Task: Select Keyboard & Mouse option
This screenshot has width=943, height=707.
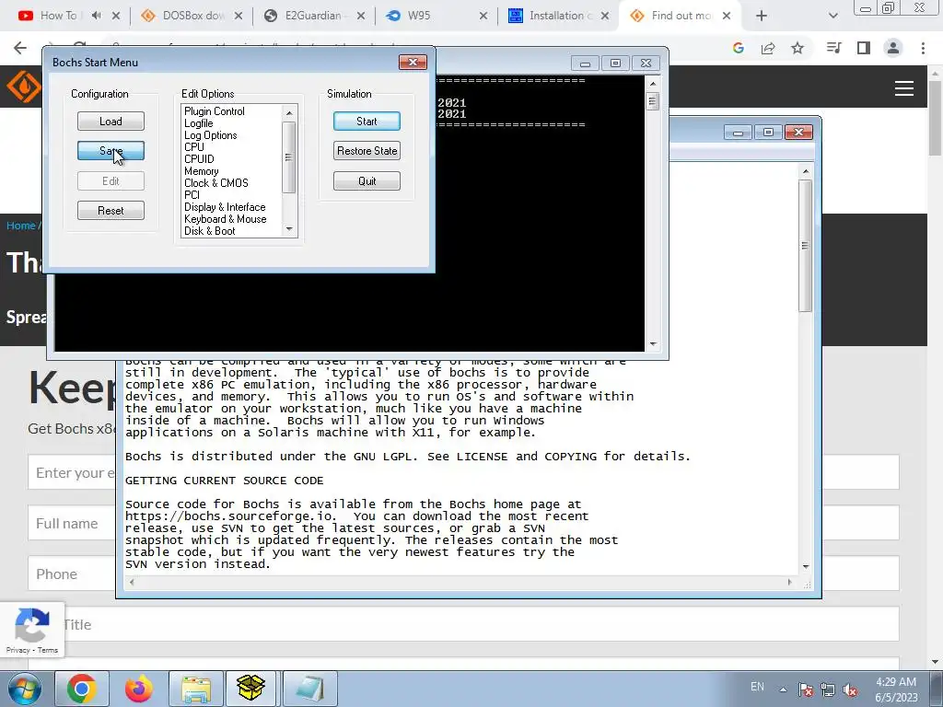Action: pos(226,219)
